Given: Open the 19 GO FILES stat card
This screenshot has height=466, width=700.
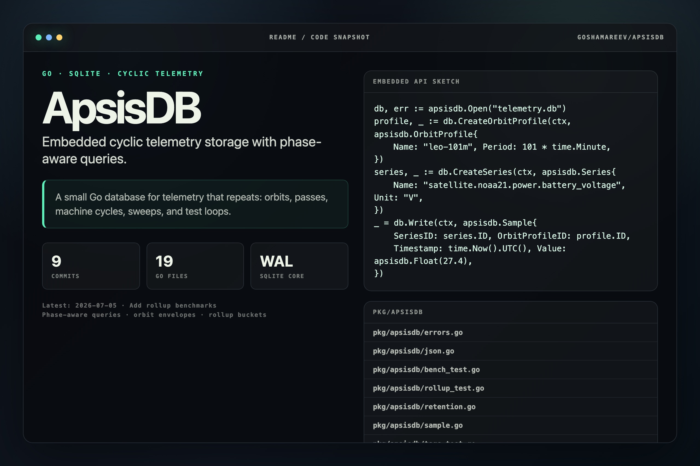Looking at the screenshot, I should tap(195, 266).
